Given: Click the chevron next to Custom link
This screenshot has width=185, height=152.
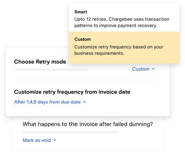Looking at the screenshot, I should (153, 69).
